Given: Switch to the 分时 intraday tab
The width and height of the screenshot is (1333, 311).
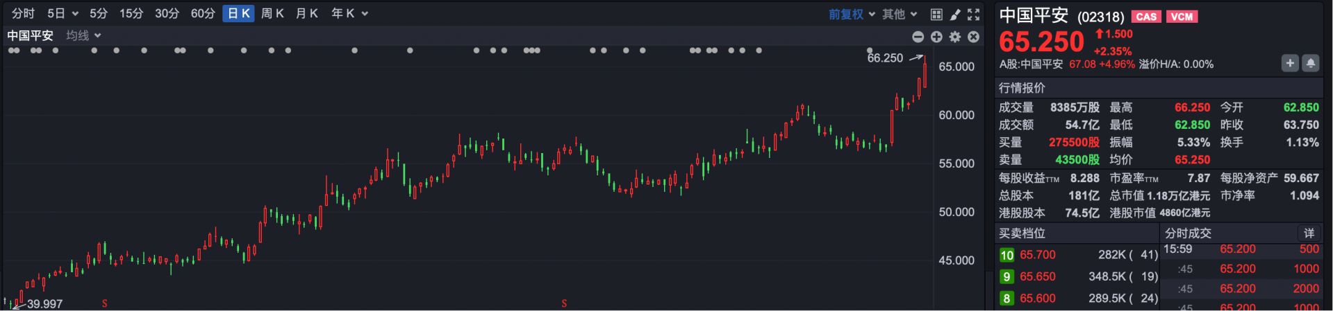Looking at the screenshot, I should (23, 14).
